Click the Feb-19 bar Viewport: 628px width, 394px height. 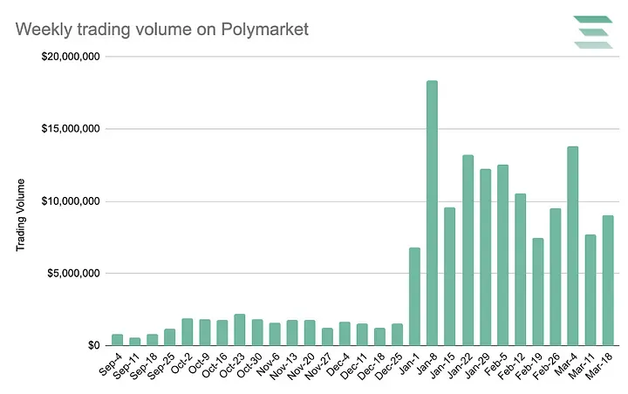click(x=537, y=291)
